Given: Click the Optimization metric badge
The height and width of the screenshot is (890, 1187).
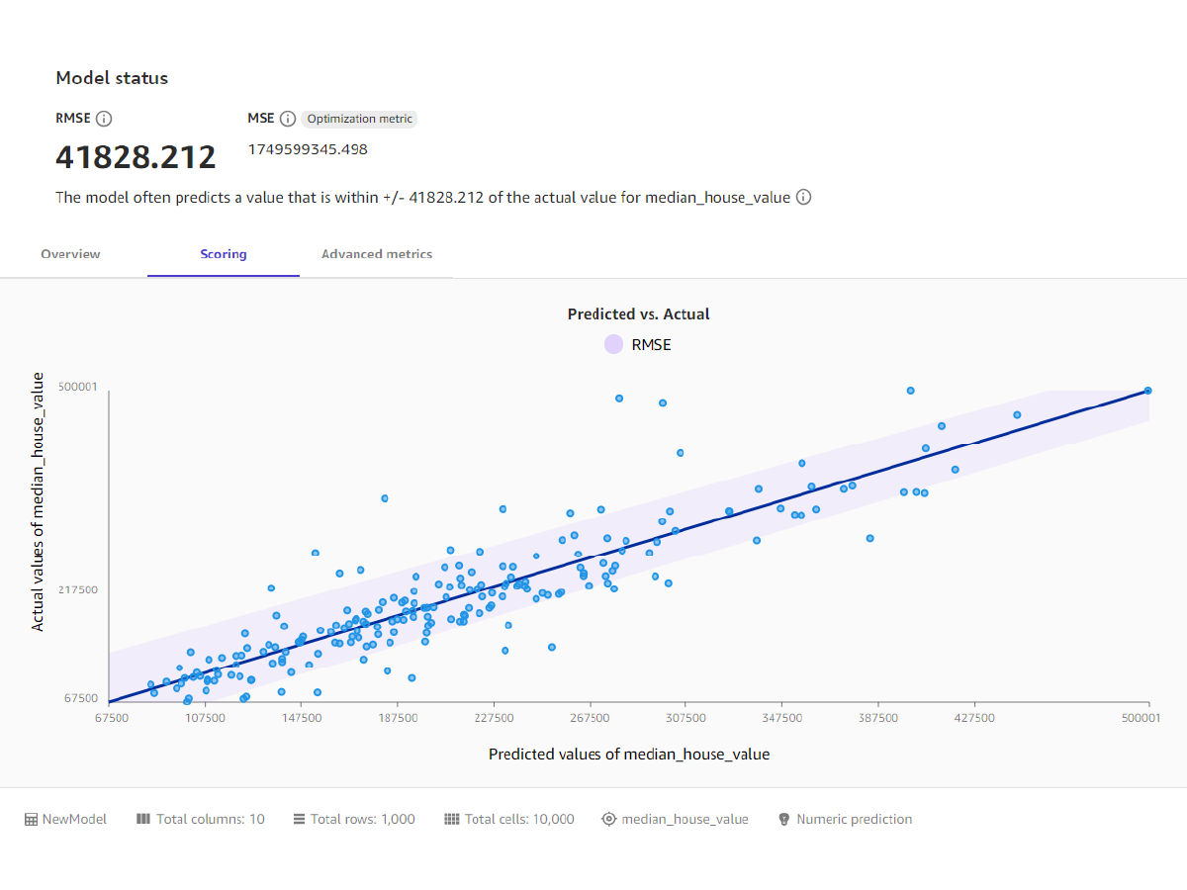Looking at the screenshot, I should coord(360,119).
